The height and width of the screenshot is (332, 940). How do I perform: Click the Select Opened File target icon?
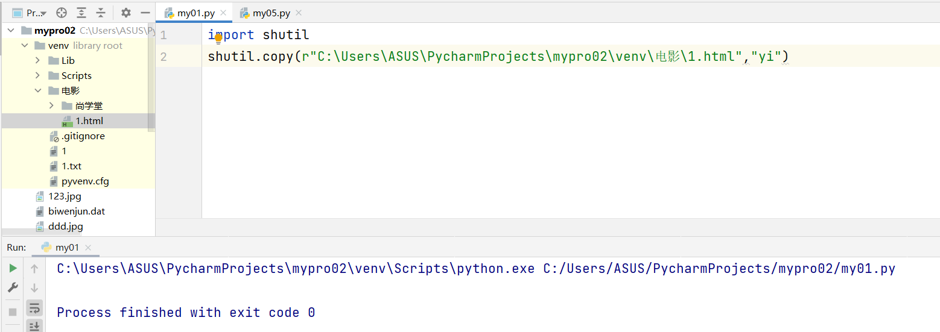(x=62, y=13)
